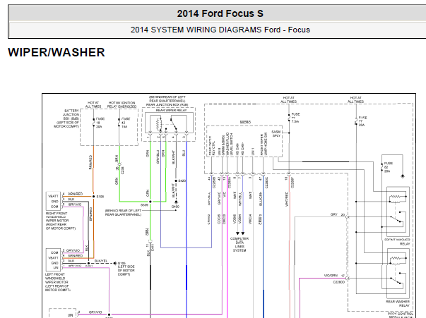Screen dimensions: 426x318
Task: Select the "C238" connector label
Action: (122, 170)
